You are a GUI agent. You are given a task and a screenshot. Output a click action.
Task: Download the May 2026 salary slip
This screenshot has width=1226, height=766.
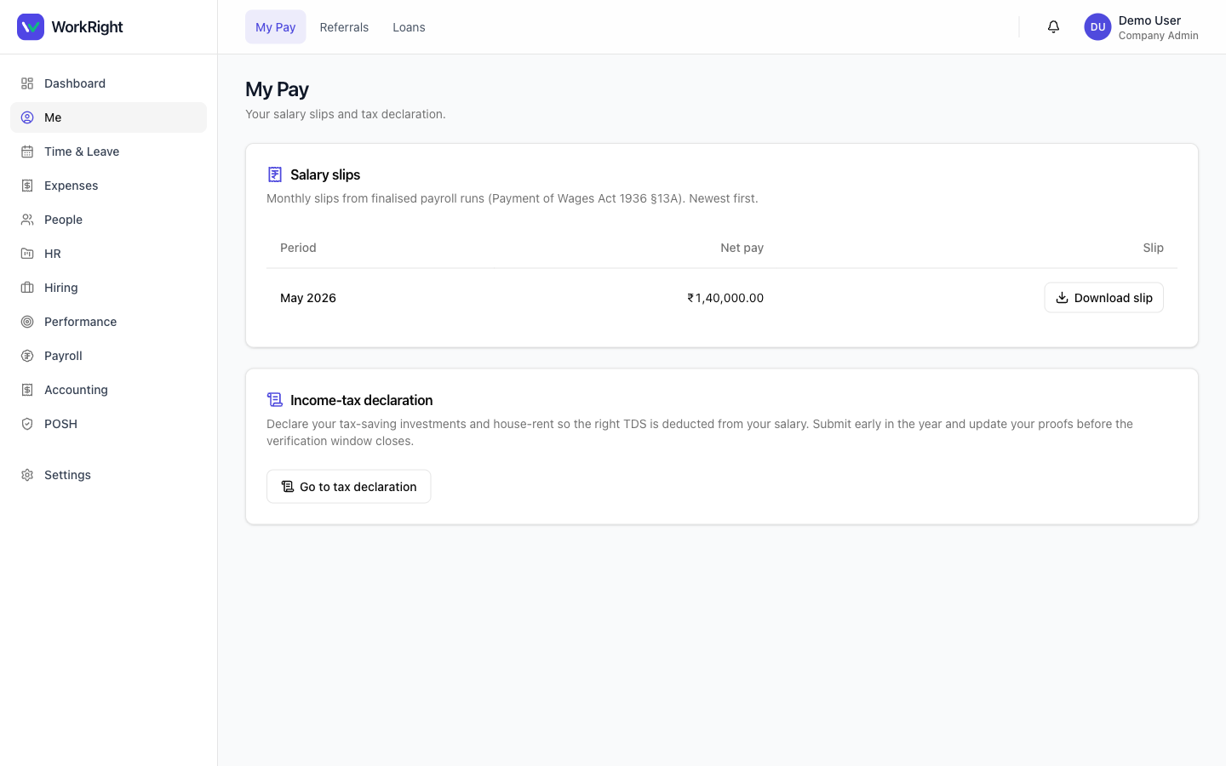point(1103,298)
